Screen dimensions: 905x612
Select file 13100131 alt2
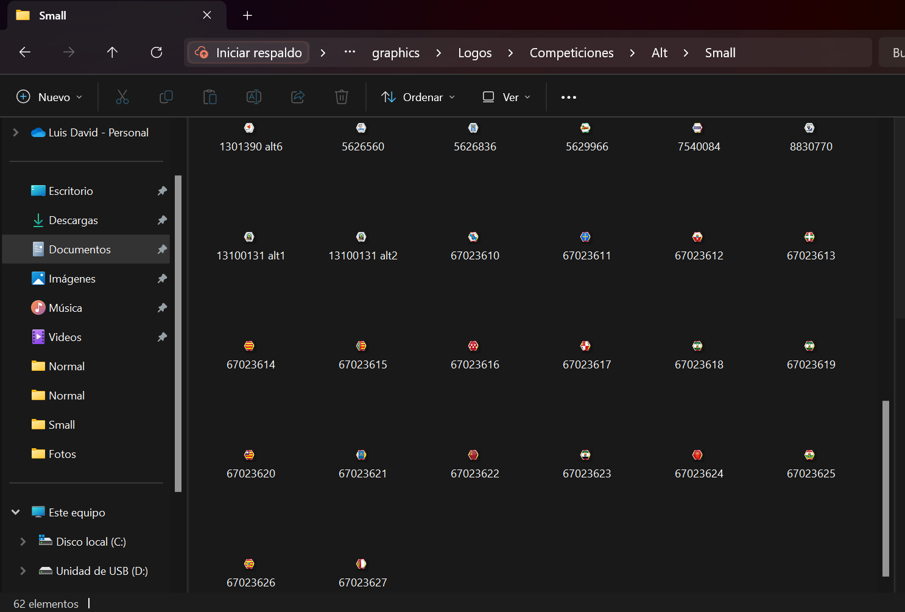point(363,247)
